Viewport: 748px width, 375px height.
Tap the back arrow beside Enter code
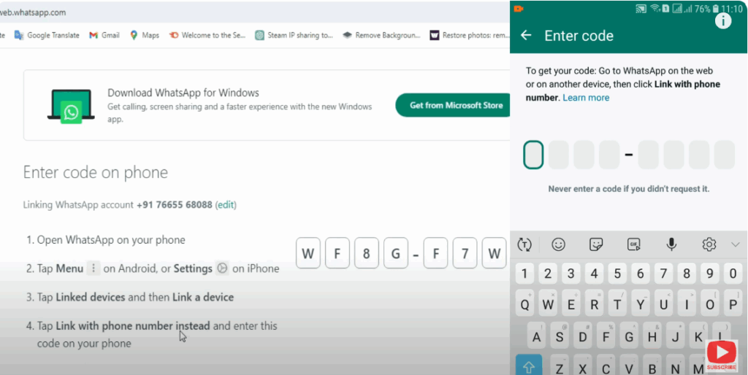pos(526,36)
